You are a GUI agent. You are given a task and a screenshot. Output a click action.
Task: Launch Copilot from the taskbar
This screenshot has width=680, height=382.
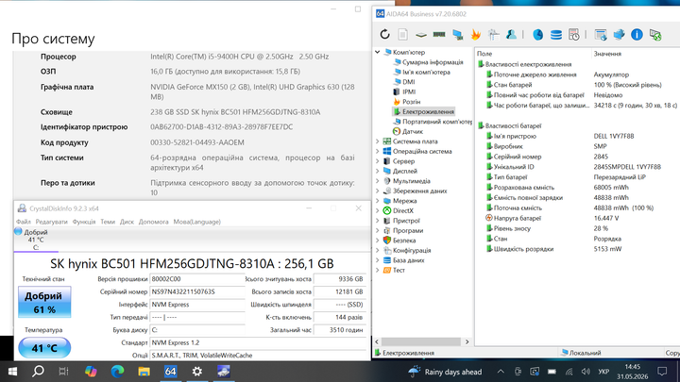[x=91, y=372]
